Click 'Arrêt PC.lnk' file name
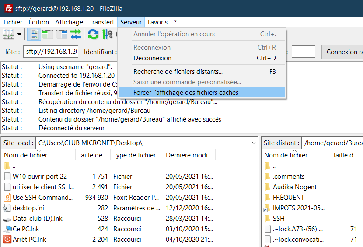The height and width of the screenshot is (247, 363). (x=29, y=240)
